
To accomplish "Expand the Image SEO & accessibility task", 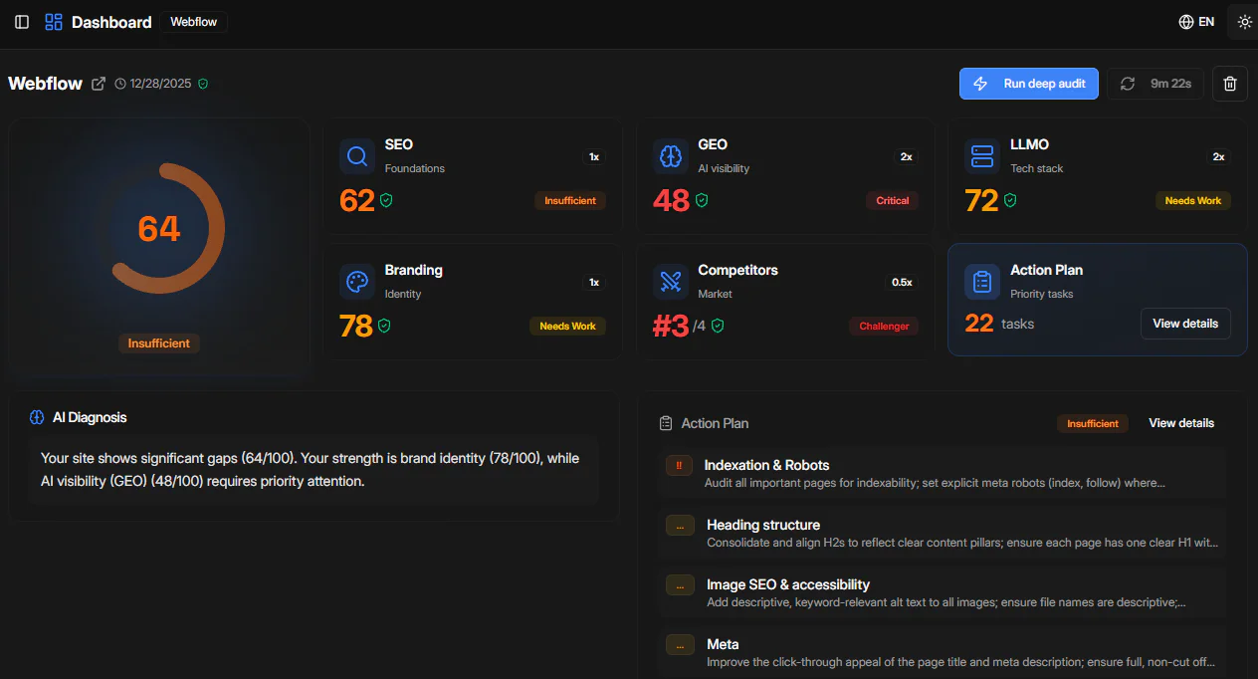I will coord(788,584).
